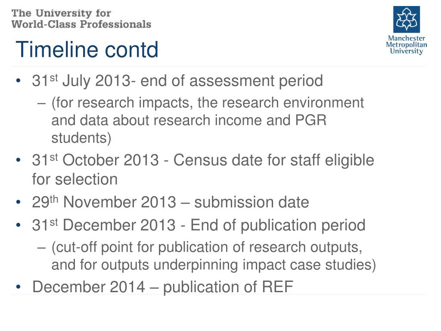The image size is (441, 331).
Task: Click the 'Manchester Metropolitan University' logo text
Action: (406, 45)
